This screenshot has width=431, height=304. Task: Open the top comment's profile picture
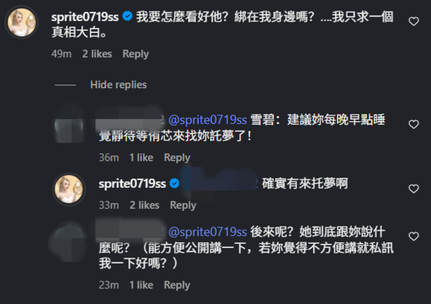24,24
